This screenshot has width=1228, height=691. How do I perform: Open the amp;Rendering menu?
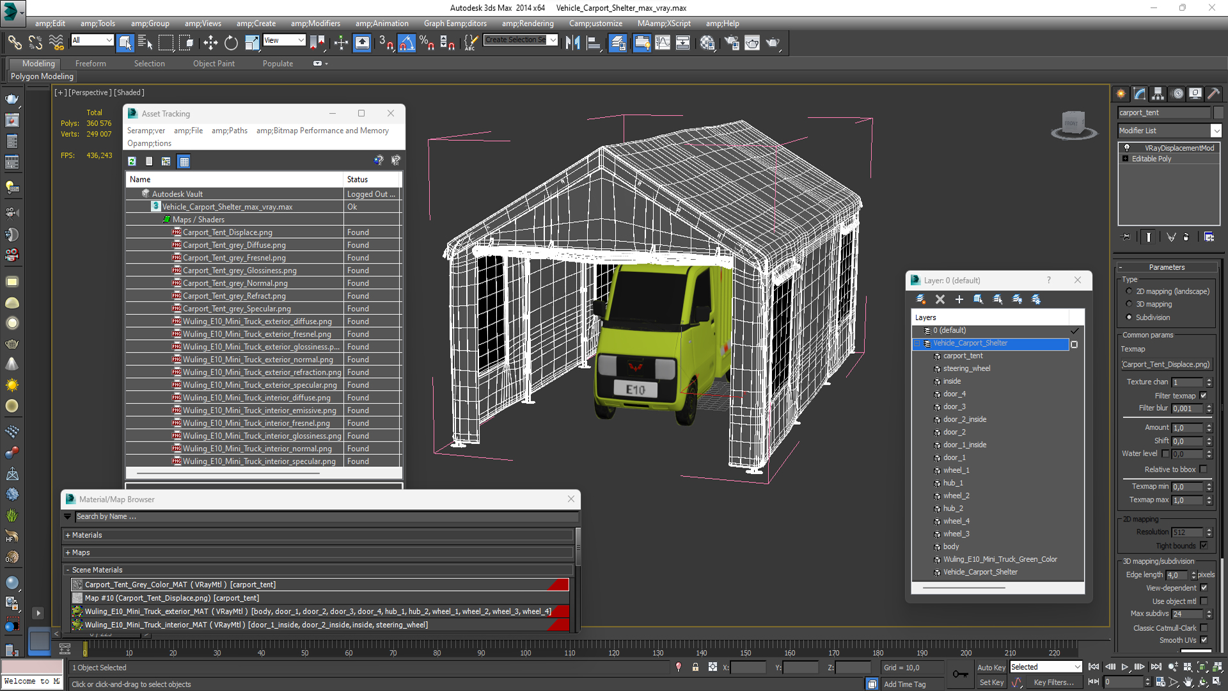pos(528,24)
